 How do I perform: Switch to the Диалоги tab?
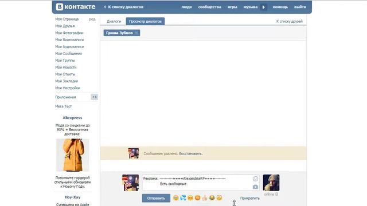click(x=114, y=21)
